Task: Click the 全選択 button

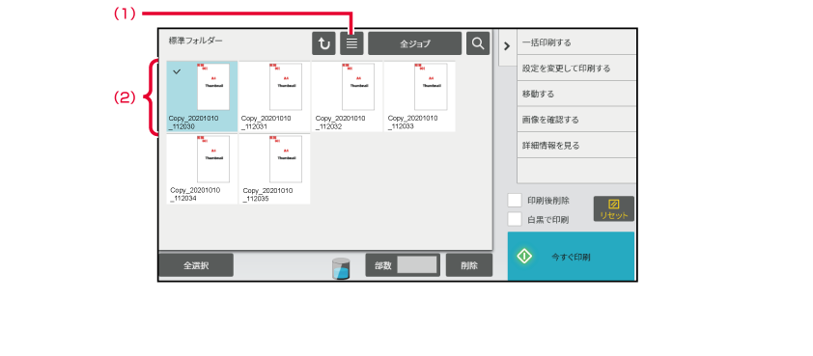Action: click(x=196, y=264)
